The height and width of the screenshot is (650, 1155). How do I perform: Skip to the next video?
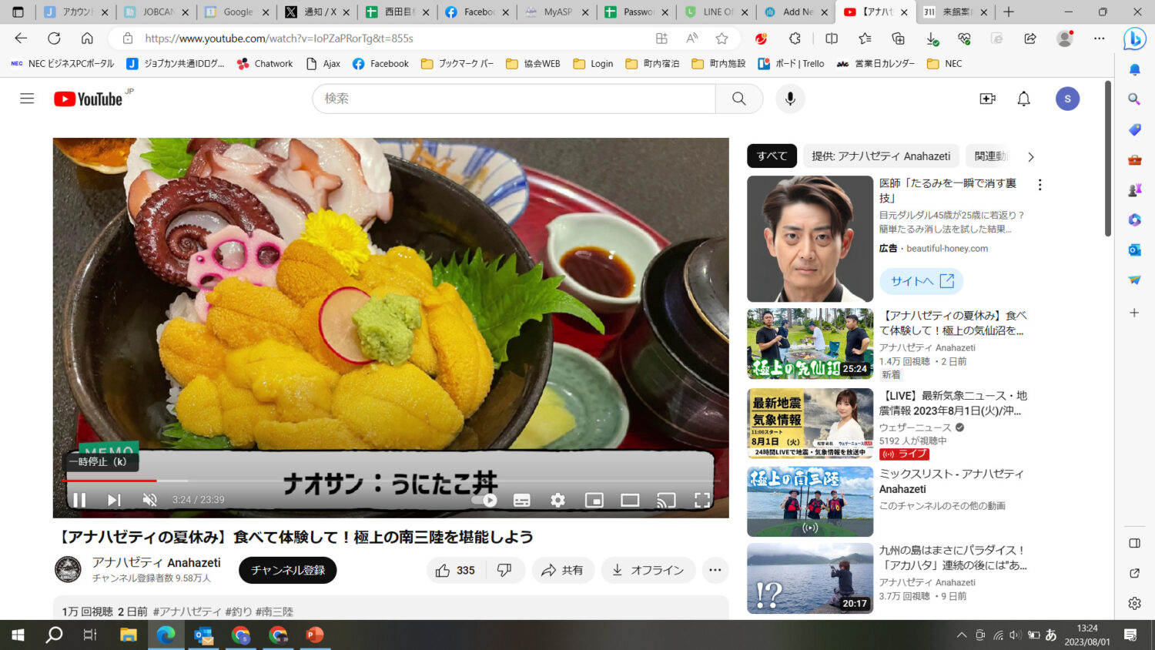click(x=114, y=500)
